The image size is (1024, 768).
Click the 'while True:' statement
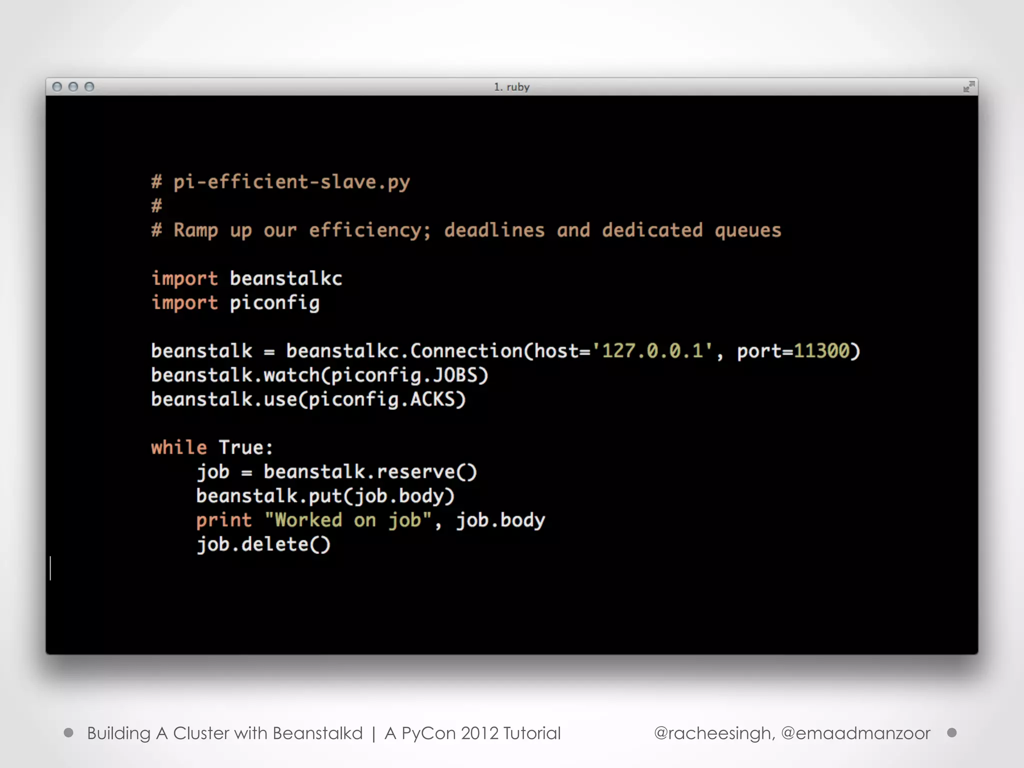click(x=212, y=447)
